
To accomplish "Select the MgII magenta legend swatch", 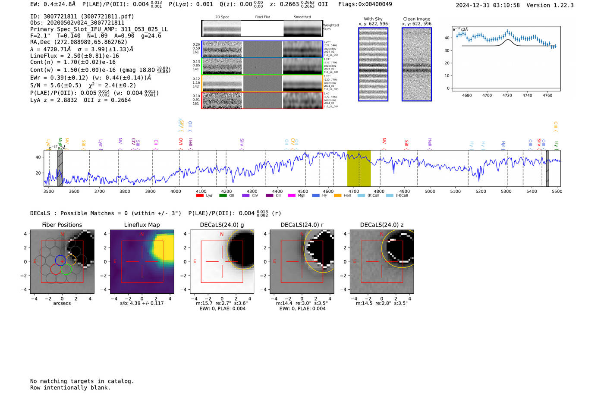I will click(292, 195).
